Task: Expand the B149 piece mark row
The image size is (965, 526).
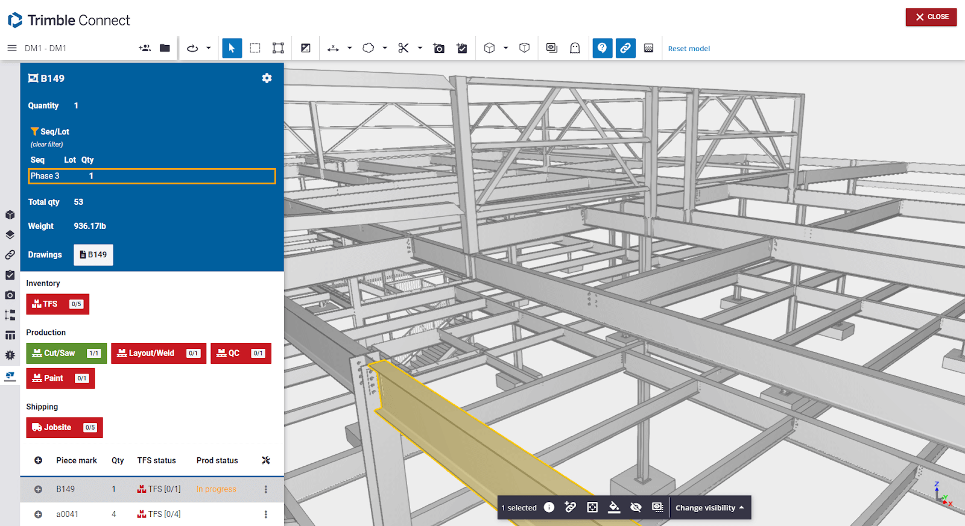Action: pyautogui.click(x=38, y=489)
